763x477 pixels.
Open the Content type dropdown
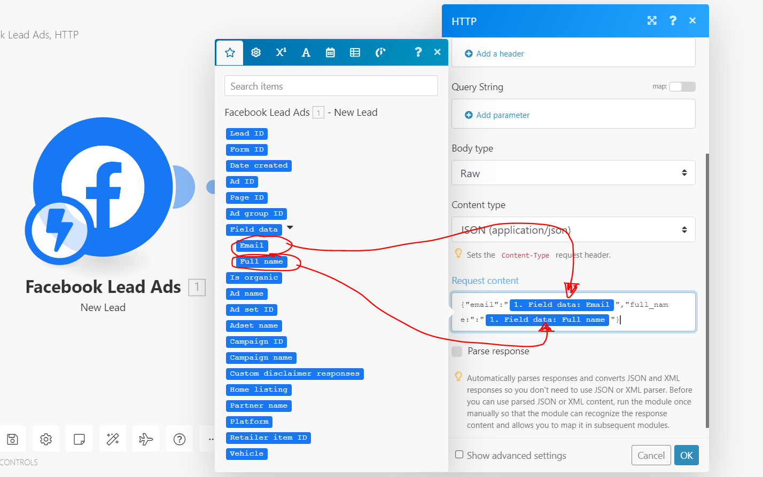pos(573,229)
